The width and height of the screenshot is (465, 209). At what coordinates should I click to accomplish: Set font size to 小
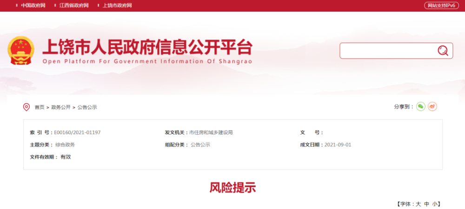coord(434,204)
